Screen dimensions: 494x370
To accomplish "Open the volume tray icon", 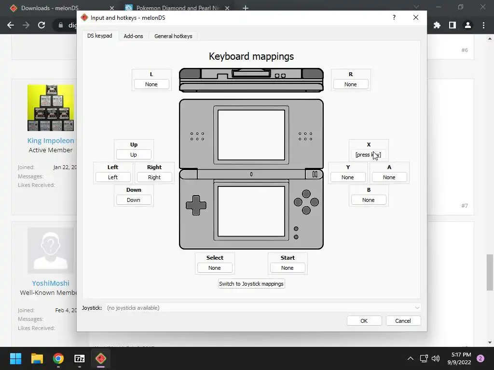I will 436,358.
